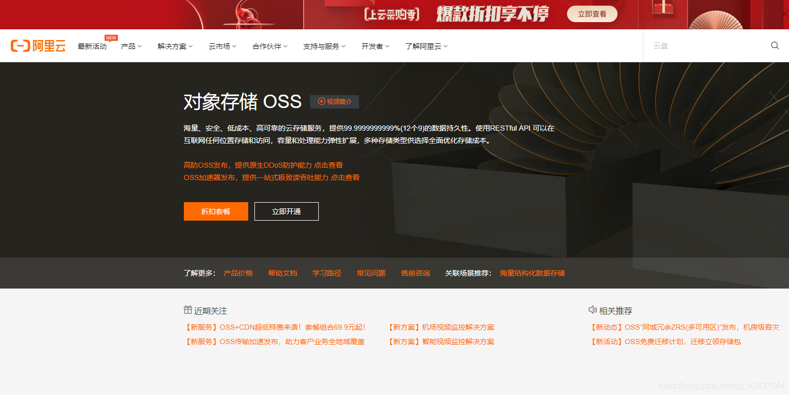Screen dimensions: 789x395
Task: Open the 高防OSS发布 点击查看 link
Action: click(x=263, y=165)
